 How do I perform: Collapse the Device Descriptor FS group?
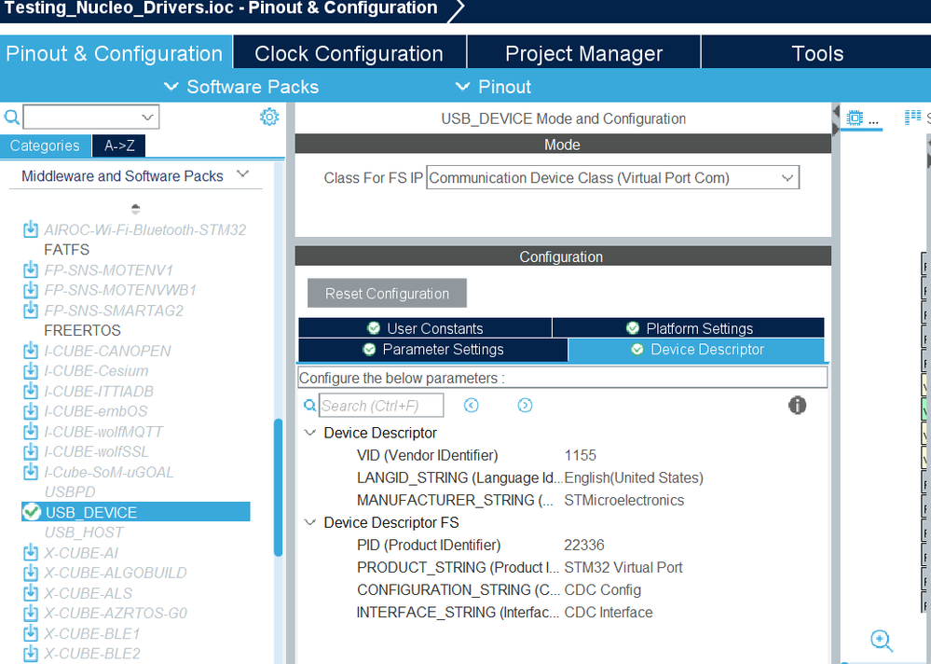pos(310,522)
